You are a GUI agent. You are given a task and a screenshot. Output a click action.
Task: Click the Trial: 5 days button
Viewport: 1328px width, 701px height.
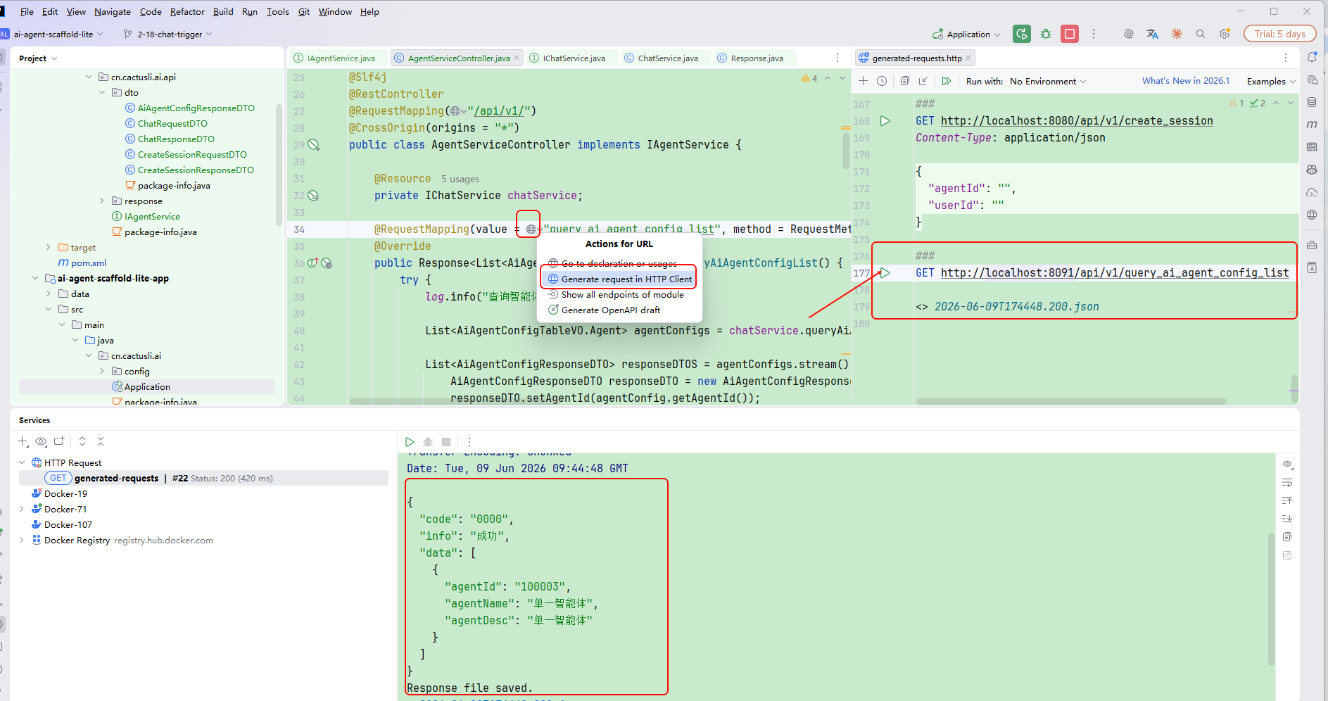[x=1279, y=34]
